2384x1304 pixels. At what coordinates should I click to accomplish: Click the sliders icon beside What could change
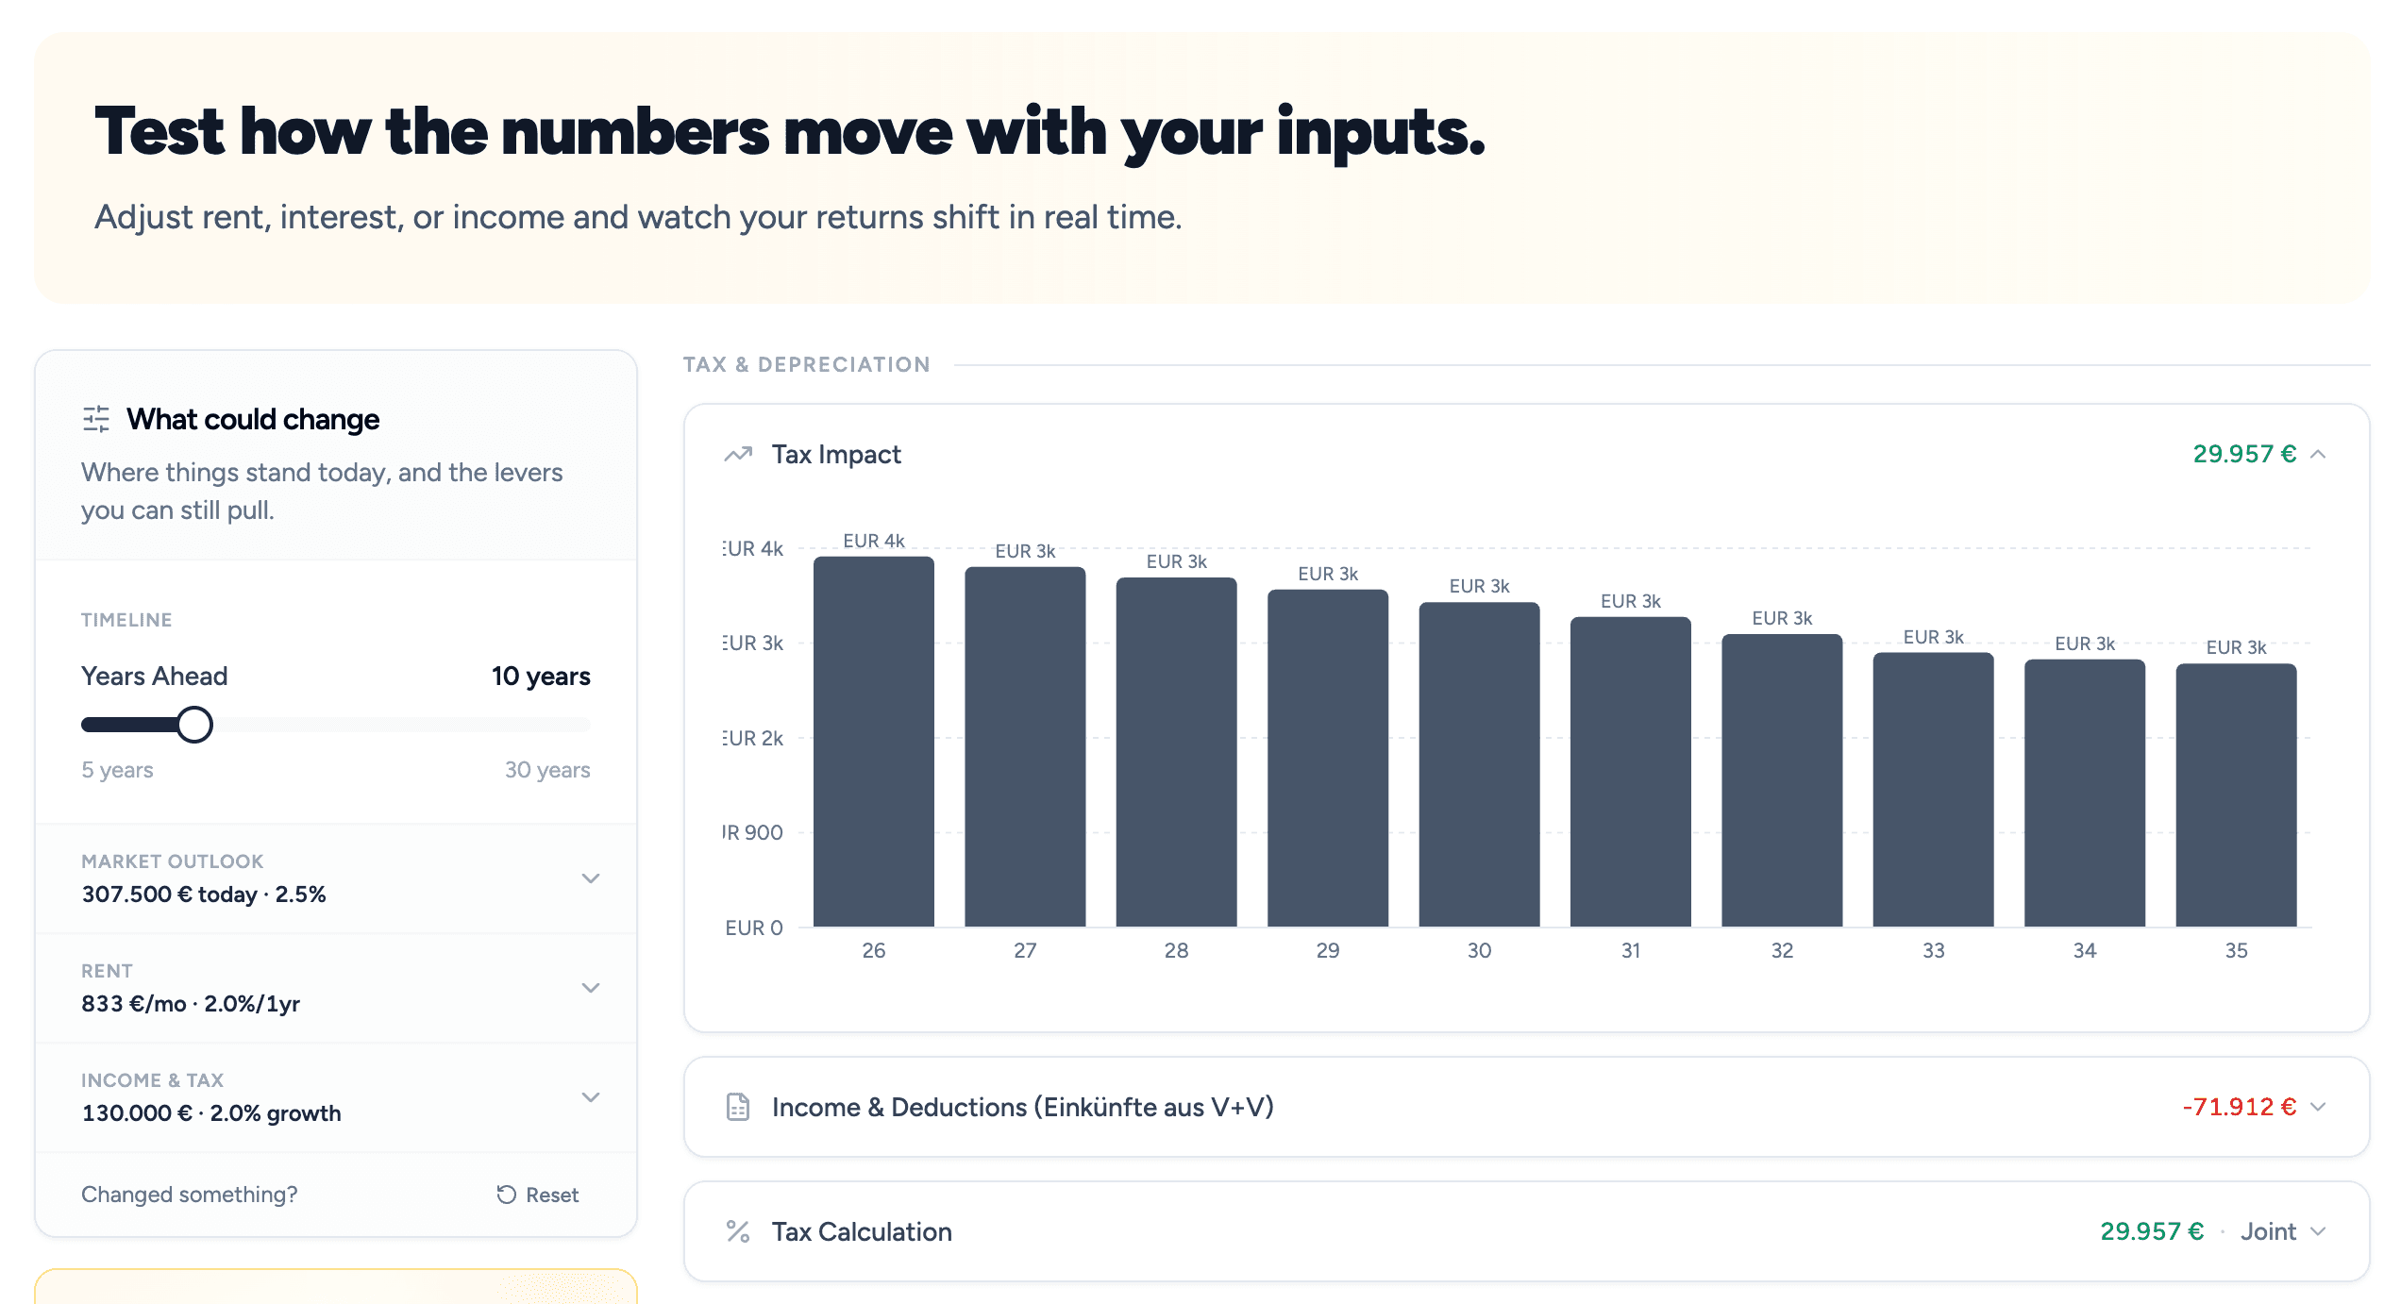tap(96, 419)
